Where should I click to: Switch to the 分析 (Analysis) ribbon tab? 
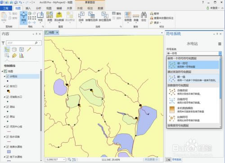(x=38, y=8)
